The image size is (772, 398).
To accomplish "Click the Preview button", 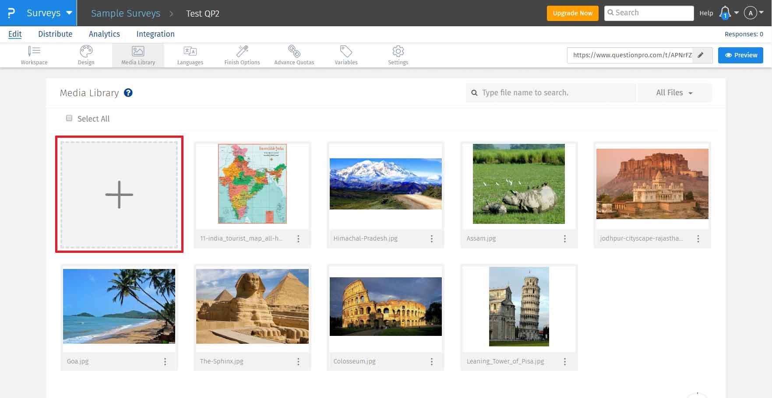I will tap(740, 55).
